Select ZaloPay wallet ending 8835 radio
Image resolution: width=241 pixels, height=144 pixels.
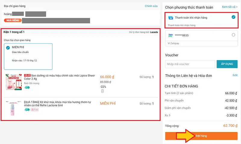(233, 35)
